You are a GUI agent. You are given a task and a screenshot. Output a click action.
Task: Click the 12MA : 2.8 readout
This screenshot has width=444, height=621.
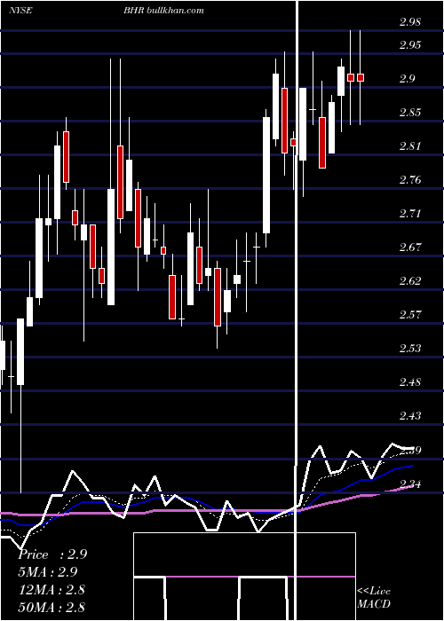(52, 589)
